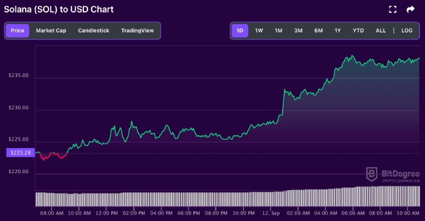Click the $225.00 axis label
The height and width of the screenshot is (221, 425).
coord(19,139)
